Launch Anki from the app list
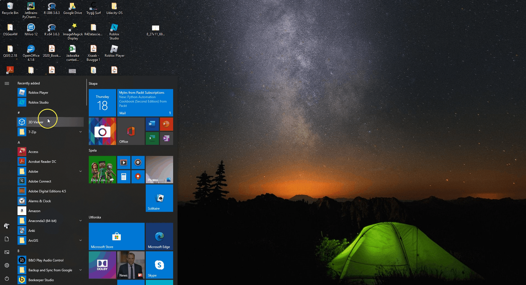This screenshot has width=526, height=285. coord(50,231)
